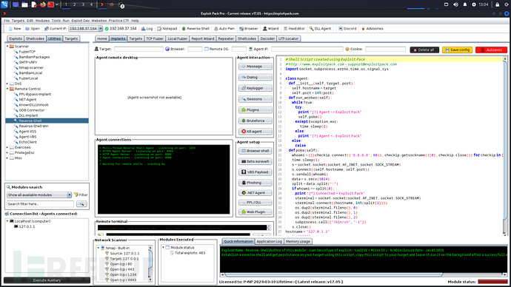
Task: Open the Modules menu
Action: pyautogui.click(x=42, y=21)
